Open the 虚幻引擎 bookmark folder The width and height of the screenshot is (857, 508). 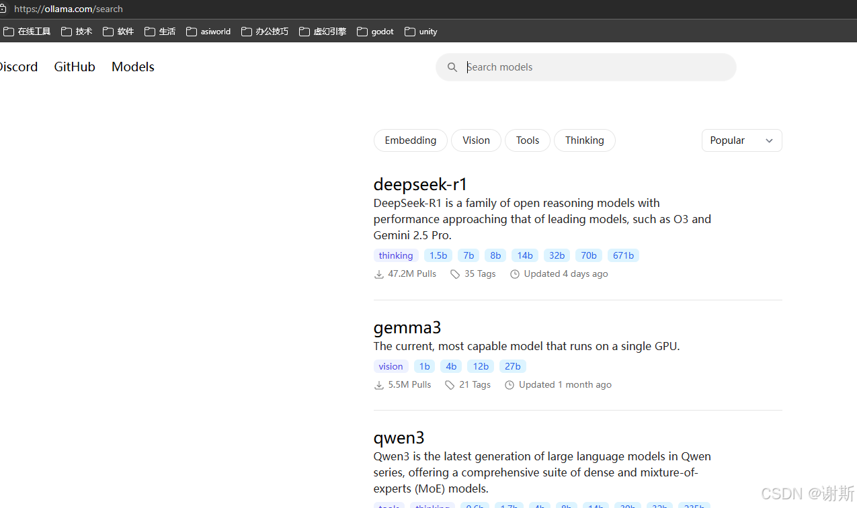[x=323, y=32]
